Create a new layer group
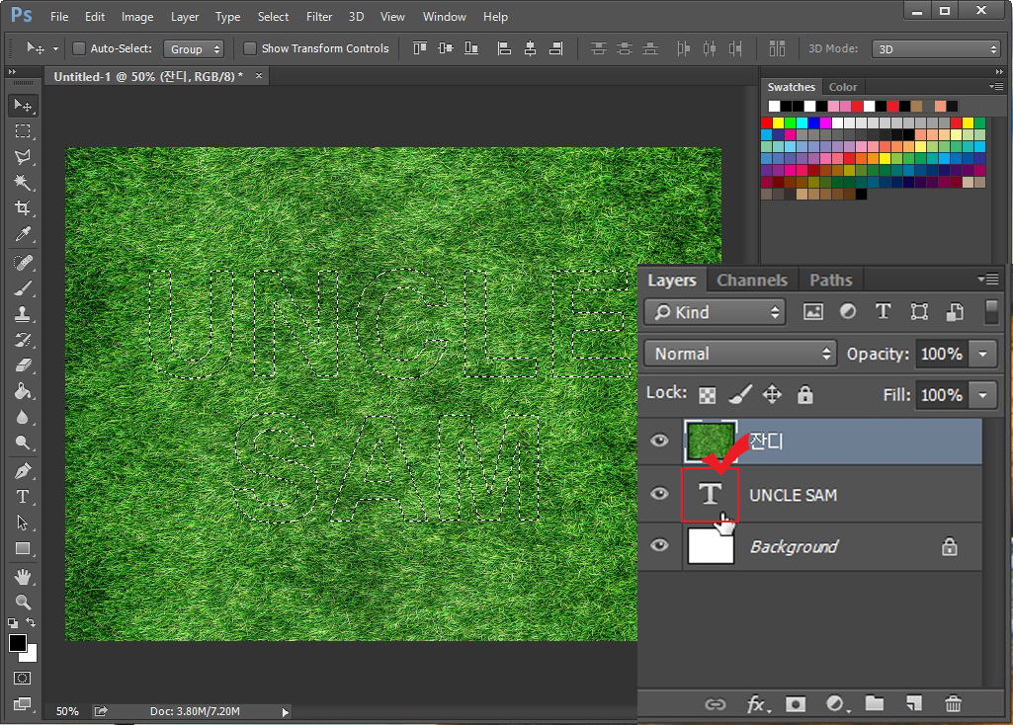This screenshot has width=1013, height=725. pos(874,703)
